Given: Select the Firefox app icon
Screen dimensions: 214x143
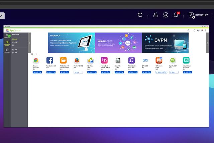Looking at the screenshot, I should click(77, 60).
